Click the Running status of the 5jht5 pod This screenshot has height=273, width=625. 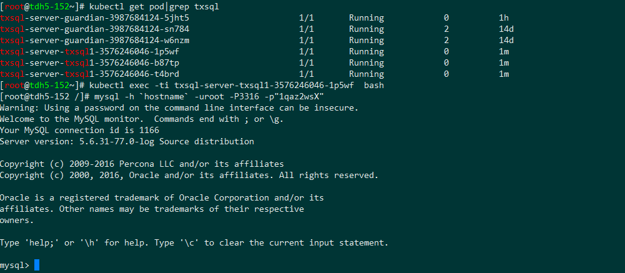pos(366,17)
